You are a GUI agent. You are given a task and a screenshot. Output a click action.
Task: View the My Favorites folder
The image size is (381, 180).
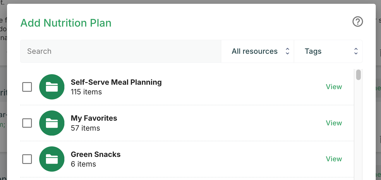334,123
